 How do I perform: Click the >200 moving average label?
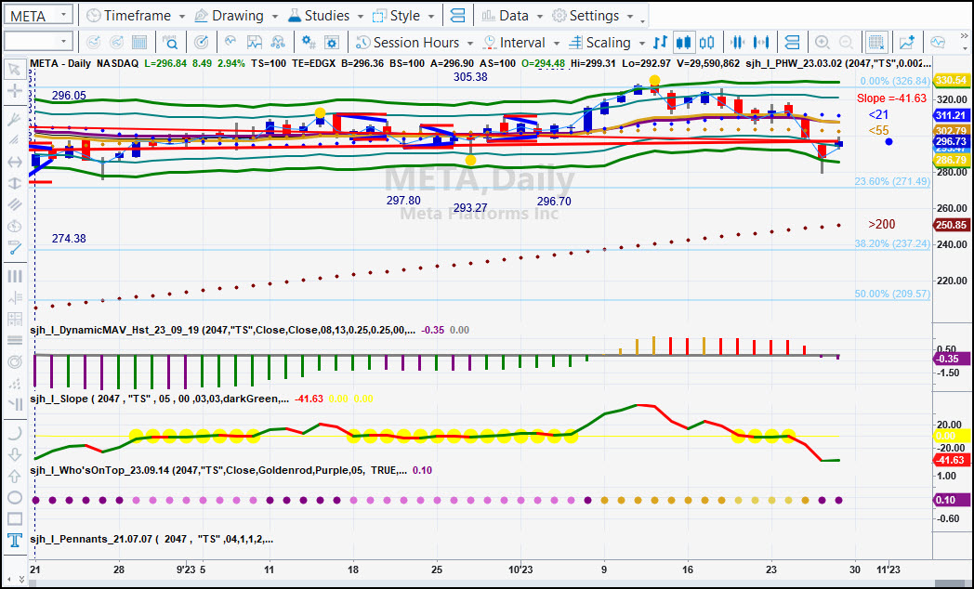[x=882, y=224]
